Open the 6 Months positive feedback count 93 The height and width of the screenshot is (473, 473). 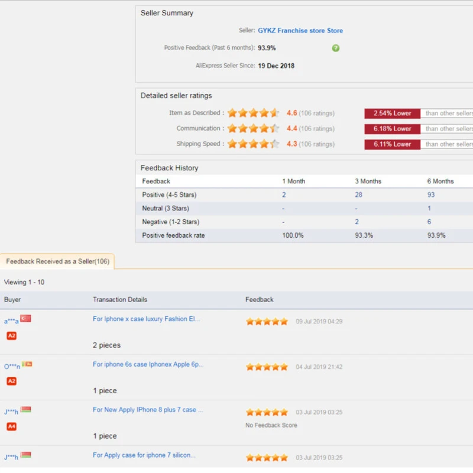[431, 195]
